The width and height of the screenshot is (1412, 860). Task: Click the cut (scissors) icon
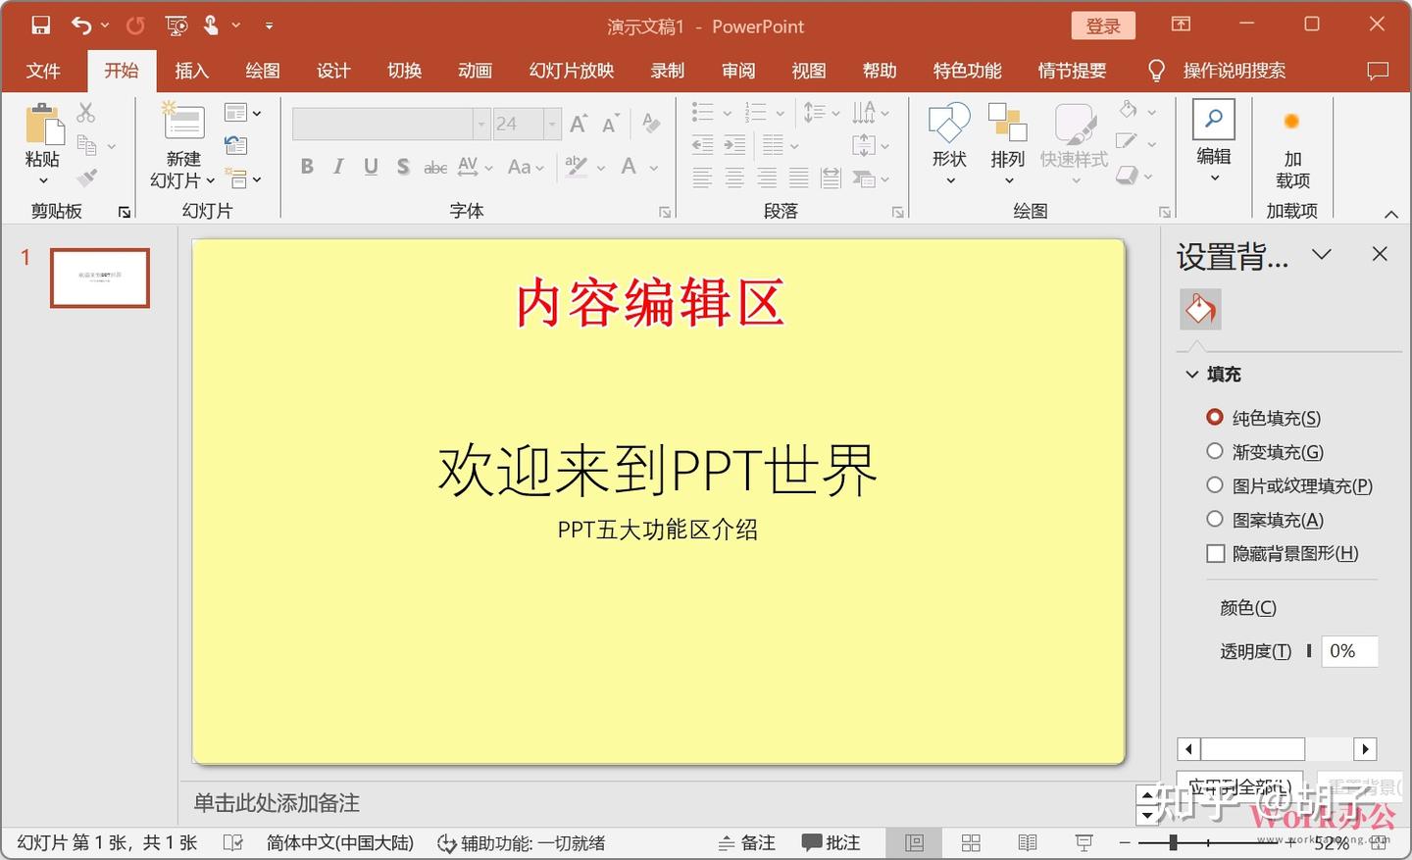[x=86, y=111]
